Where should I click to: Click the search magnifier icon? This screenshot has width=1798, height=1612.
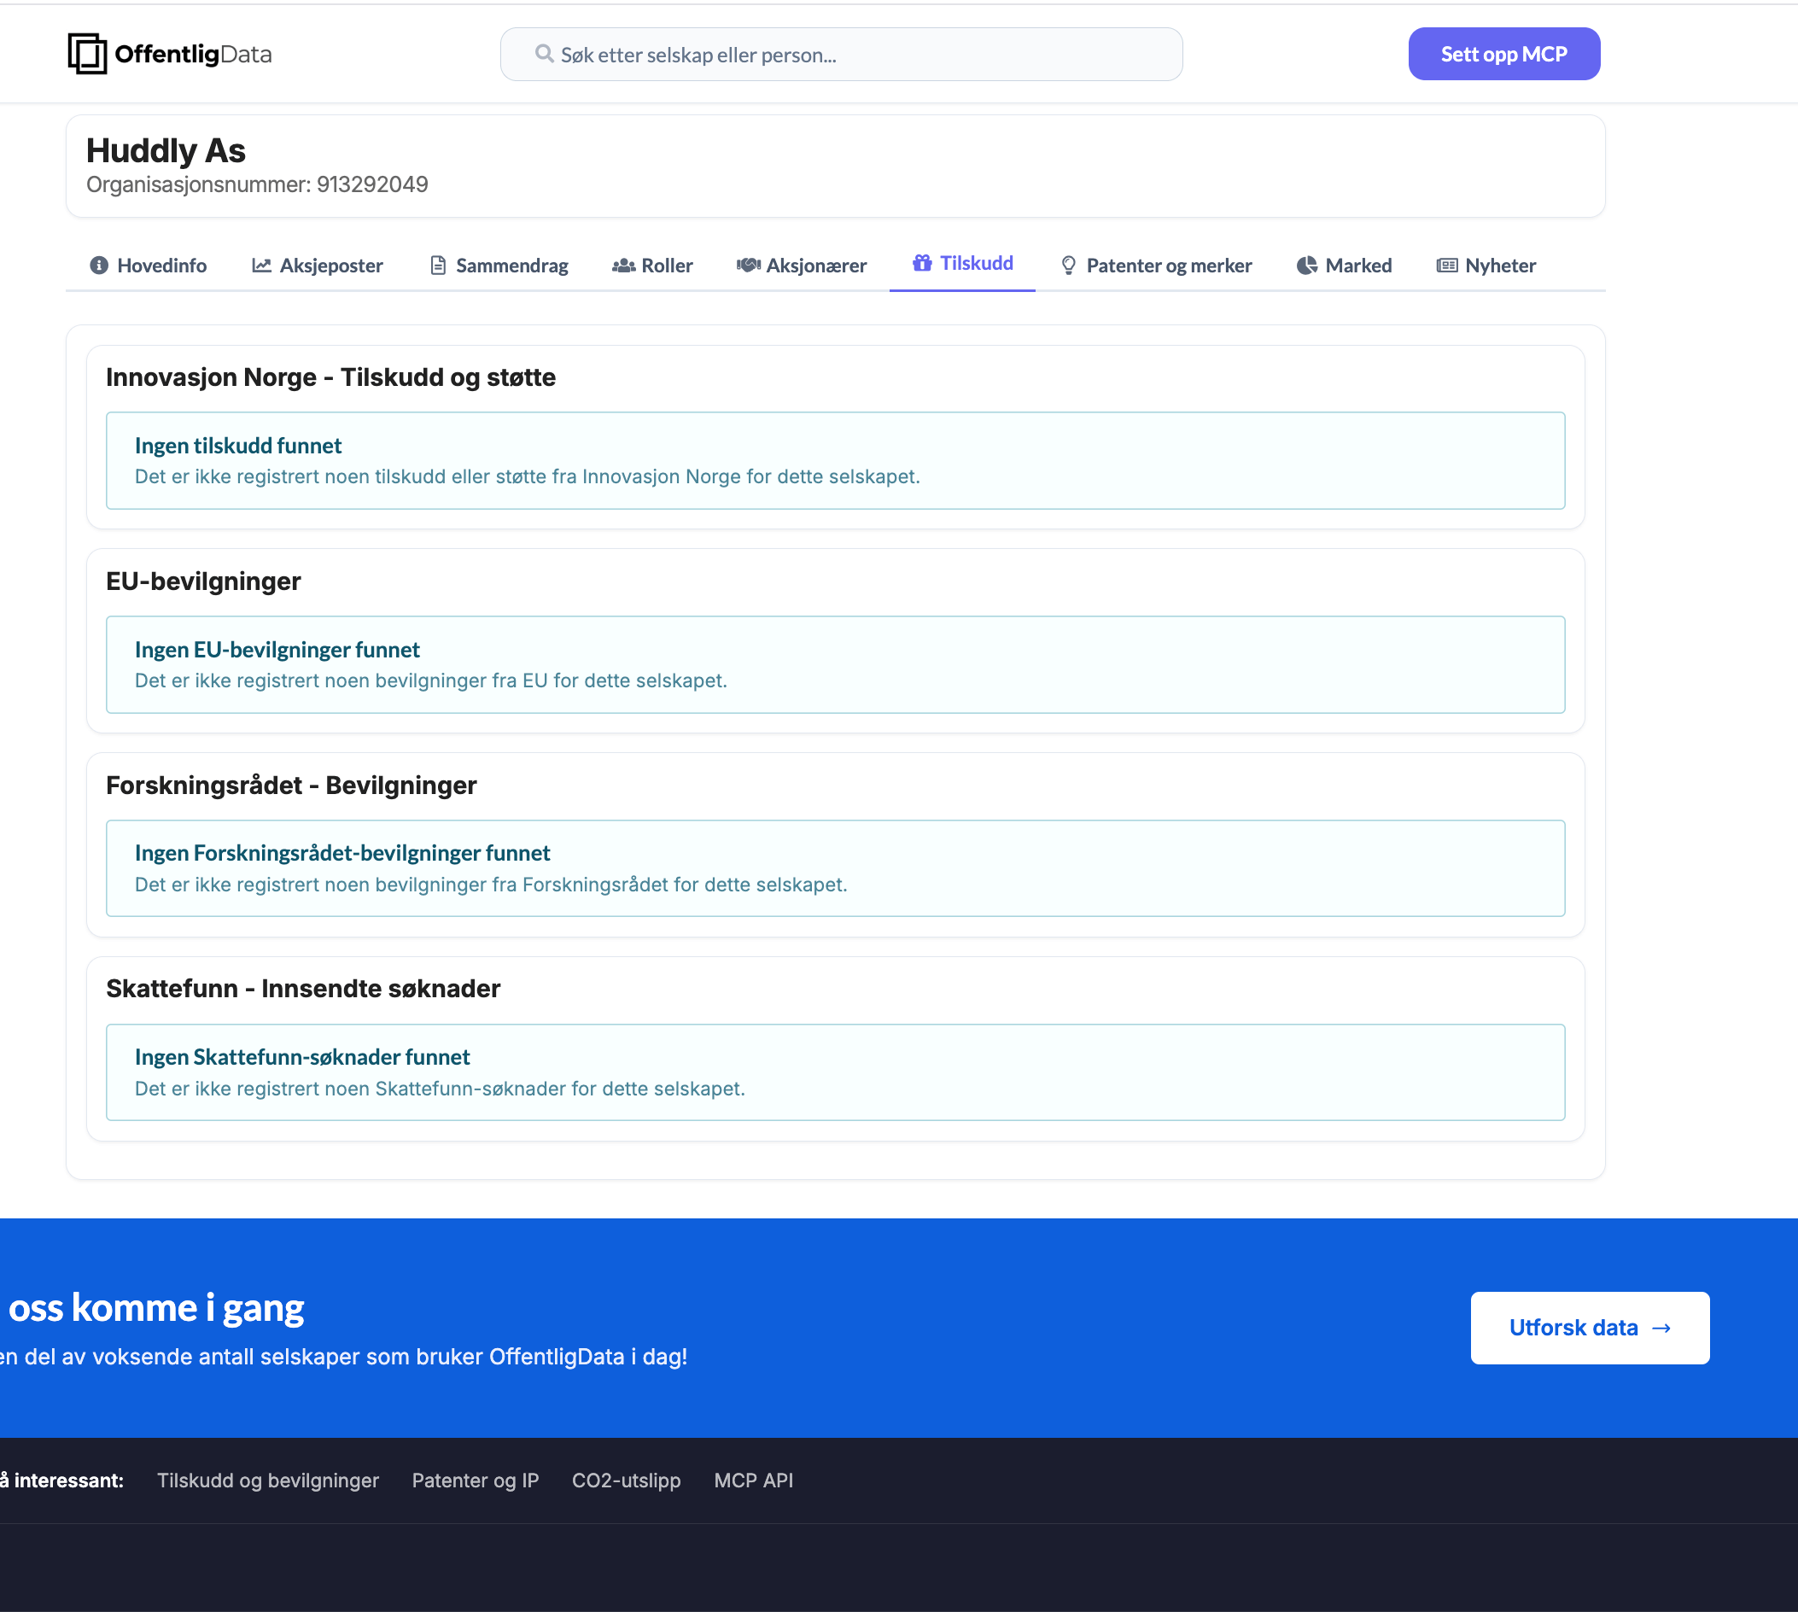pos(544,54)
